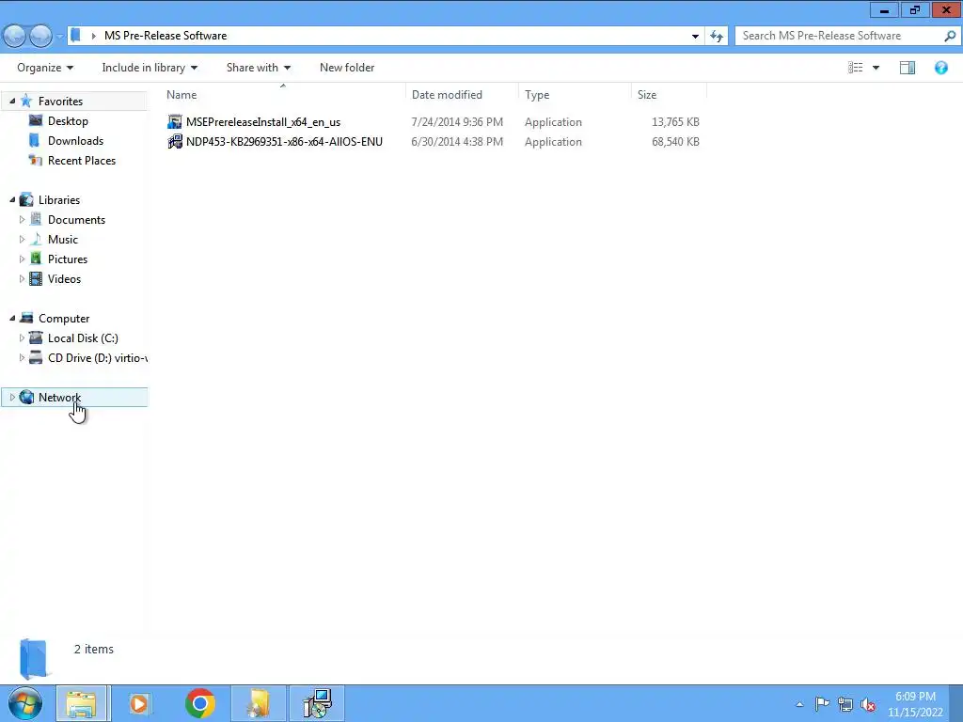Click the Network globe icon
The image size is (963, 722).
[x=26, y=397]
